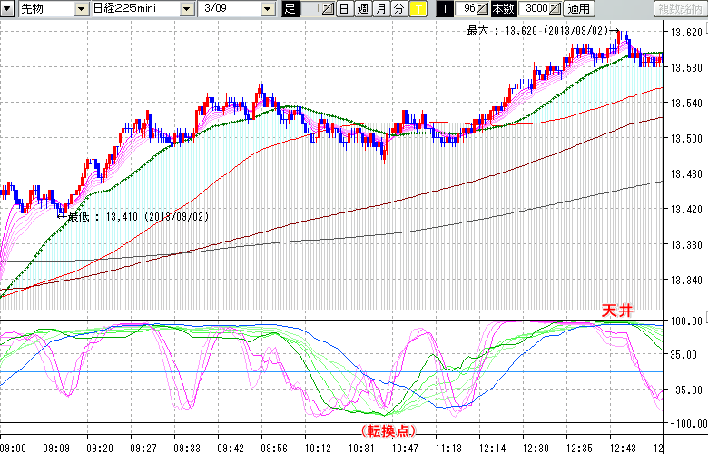708x454 pixels.
Task: Click the 本数 bar count label
Action: [505, 8]
